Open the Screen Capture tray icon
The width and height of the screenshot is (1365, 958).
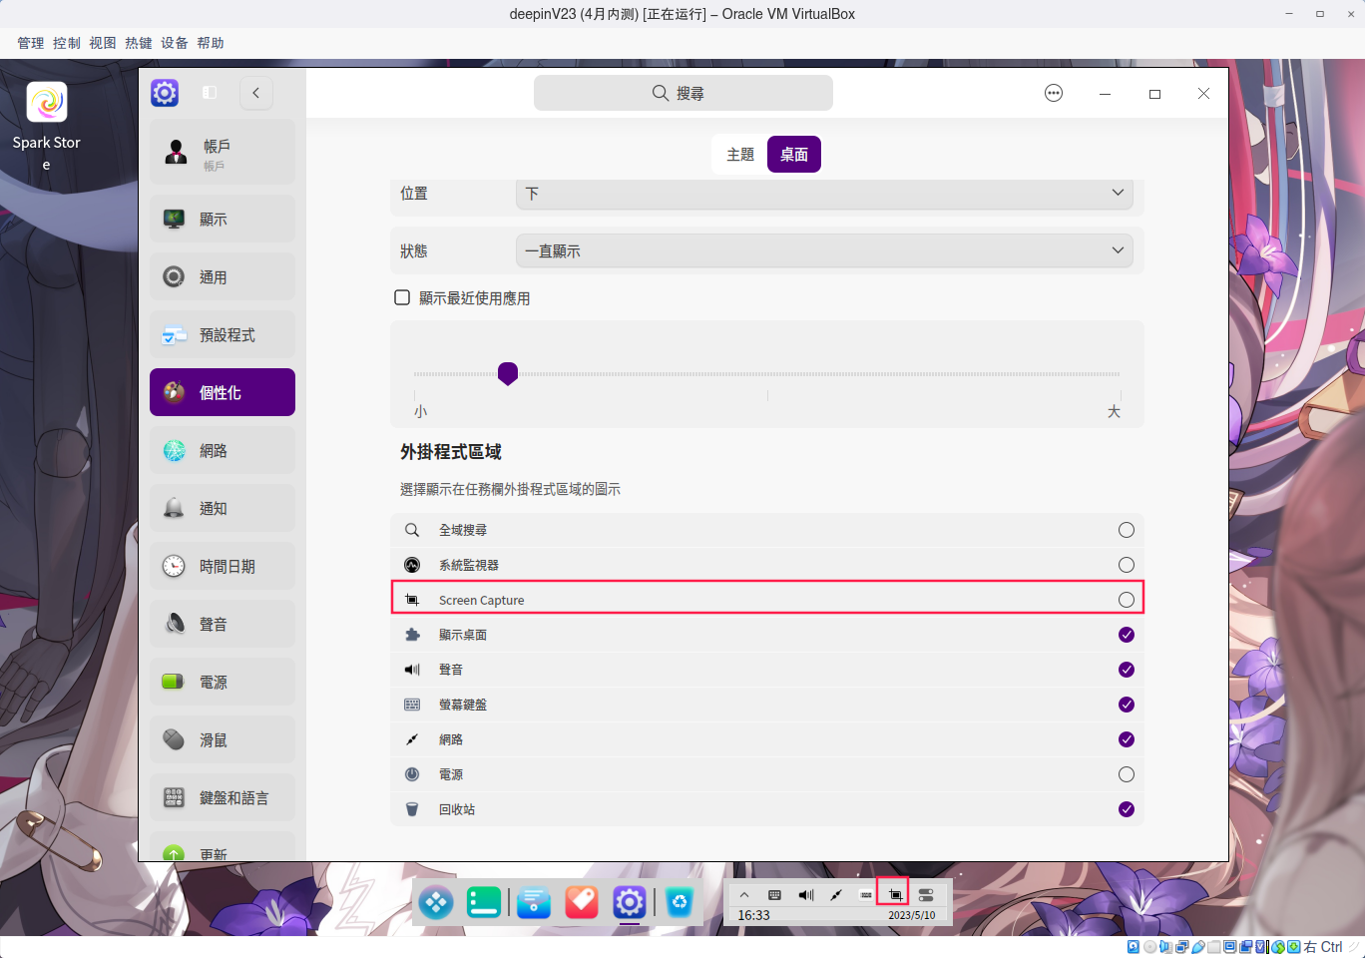pyautogui.click(x=893, y=894)
